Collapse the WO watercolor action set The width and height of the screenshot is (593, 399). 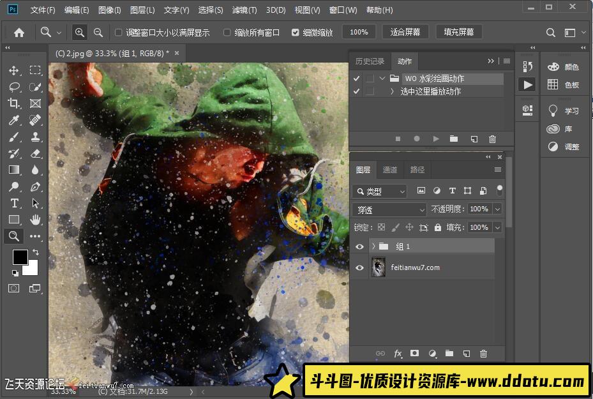click(x=382, y=79)
